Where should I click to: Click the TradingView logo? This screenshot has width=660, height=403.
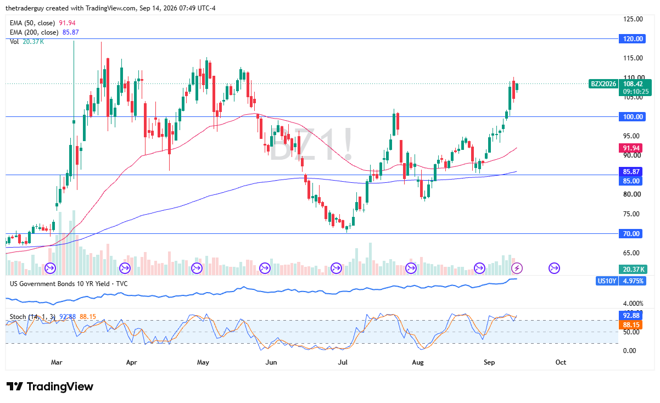coord(50,387)
